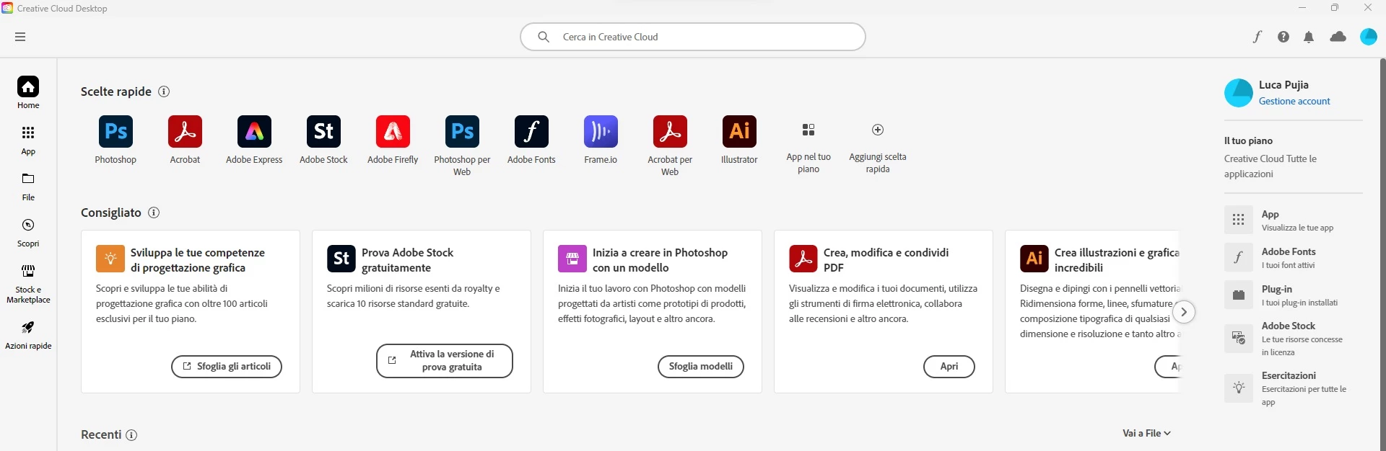Click the Acrobat icon on Crea PDF card

click(x=803, y=259)
